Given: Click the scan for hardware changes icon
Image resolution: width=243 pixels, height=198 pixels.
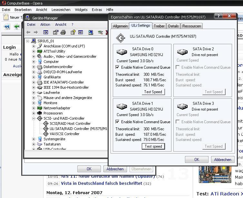Looking at the screenshot, I should (91, 32).
